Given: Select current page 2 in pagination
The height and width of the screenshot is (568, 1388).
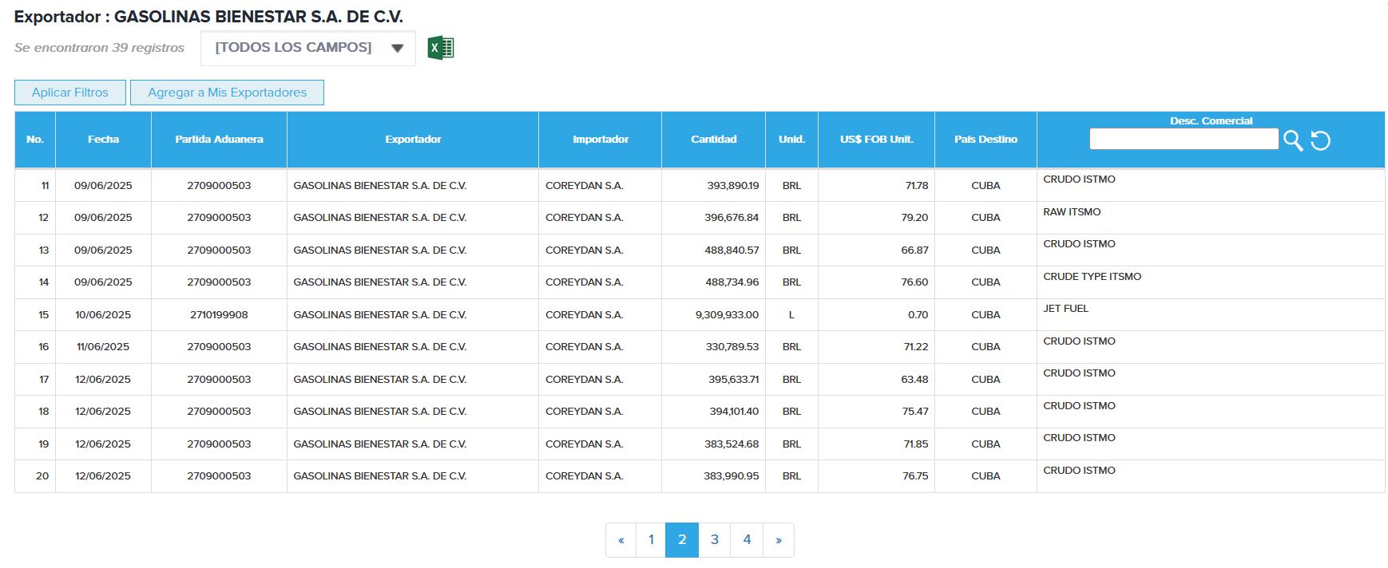Looking at the screenshot, I should (x=682, y=540).
